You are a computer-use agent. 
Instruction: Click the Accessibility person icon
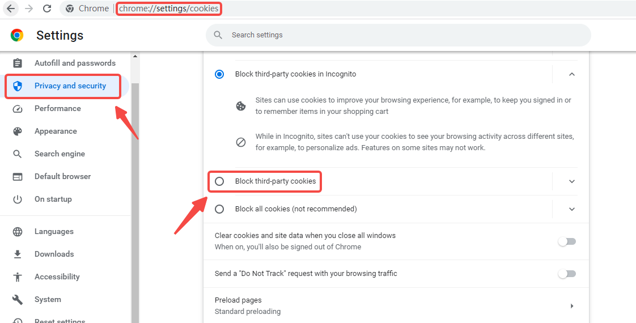click(x=18, y=277)
